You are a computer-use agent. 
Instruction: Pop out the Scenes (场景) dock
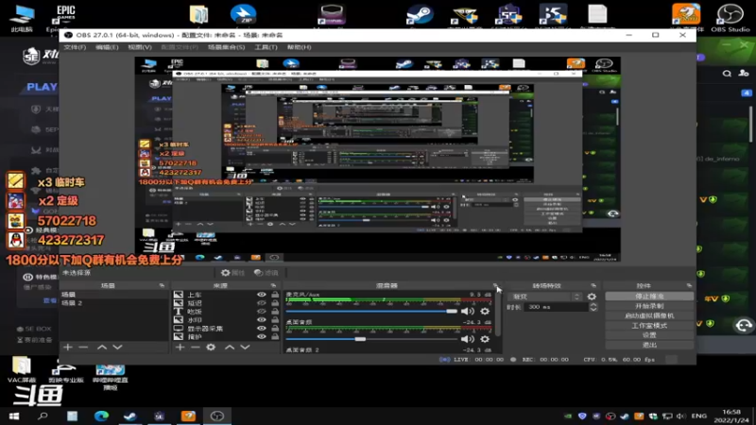[x=162, y=286]
